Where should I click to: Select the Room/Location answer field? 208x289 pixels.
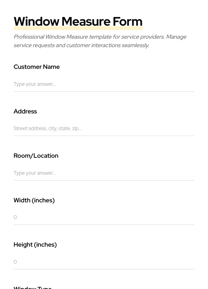(x=104, y=173)
